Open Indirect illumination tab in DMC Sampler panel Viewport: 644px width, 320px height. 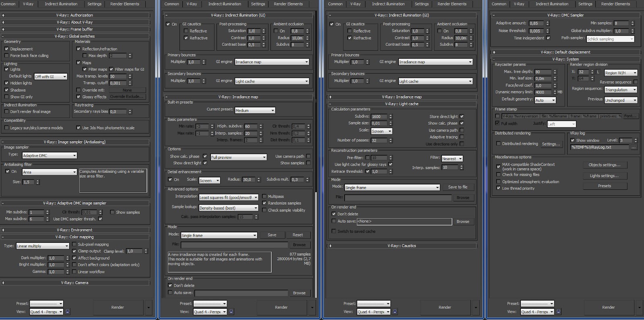[552, 4]
